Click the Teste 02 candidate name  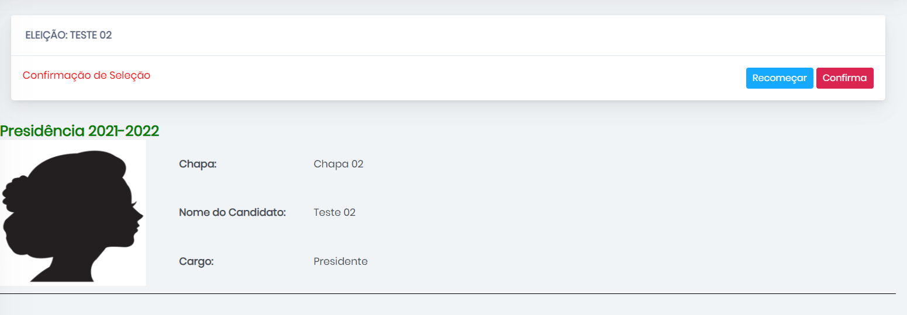(x=334, y=212)
